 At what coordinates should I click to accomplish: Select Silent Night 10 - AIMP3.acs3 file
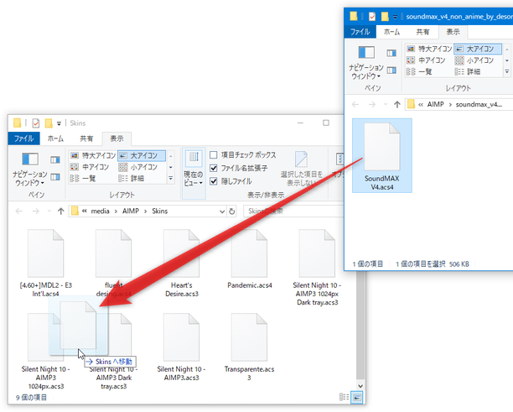pos(182,347)
